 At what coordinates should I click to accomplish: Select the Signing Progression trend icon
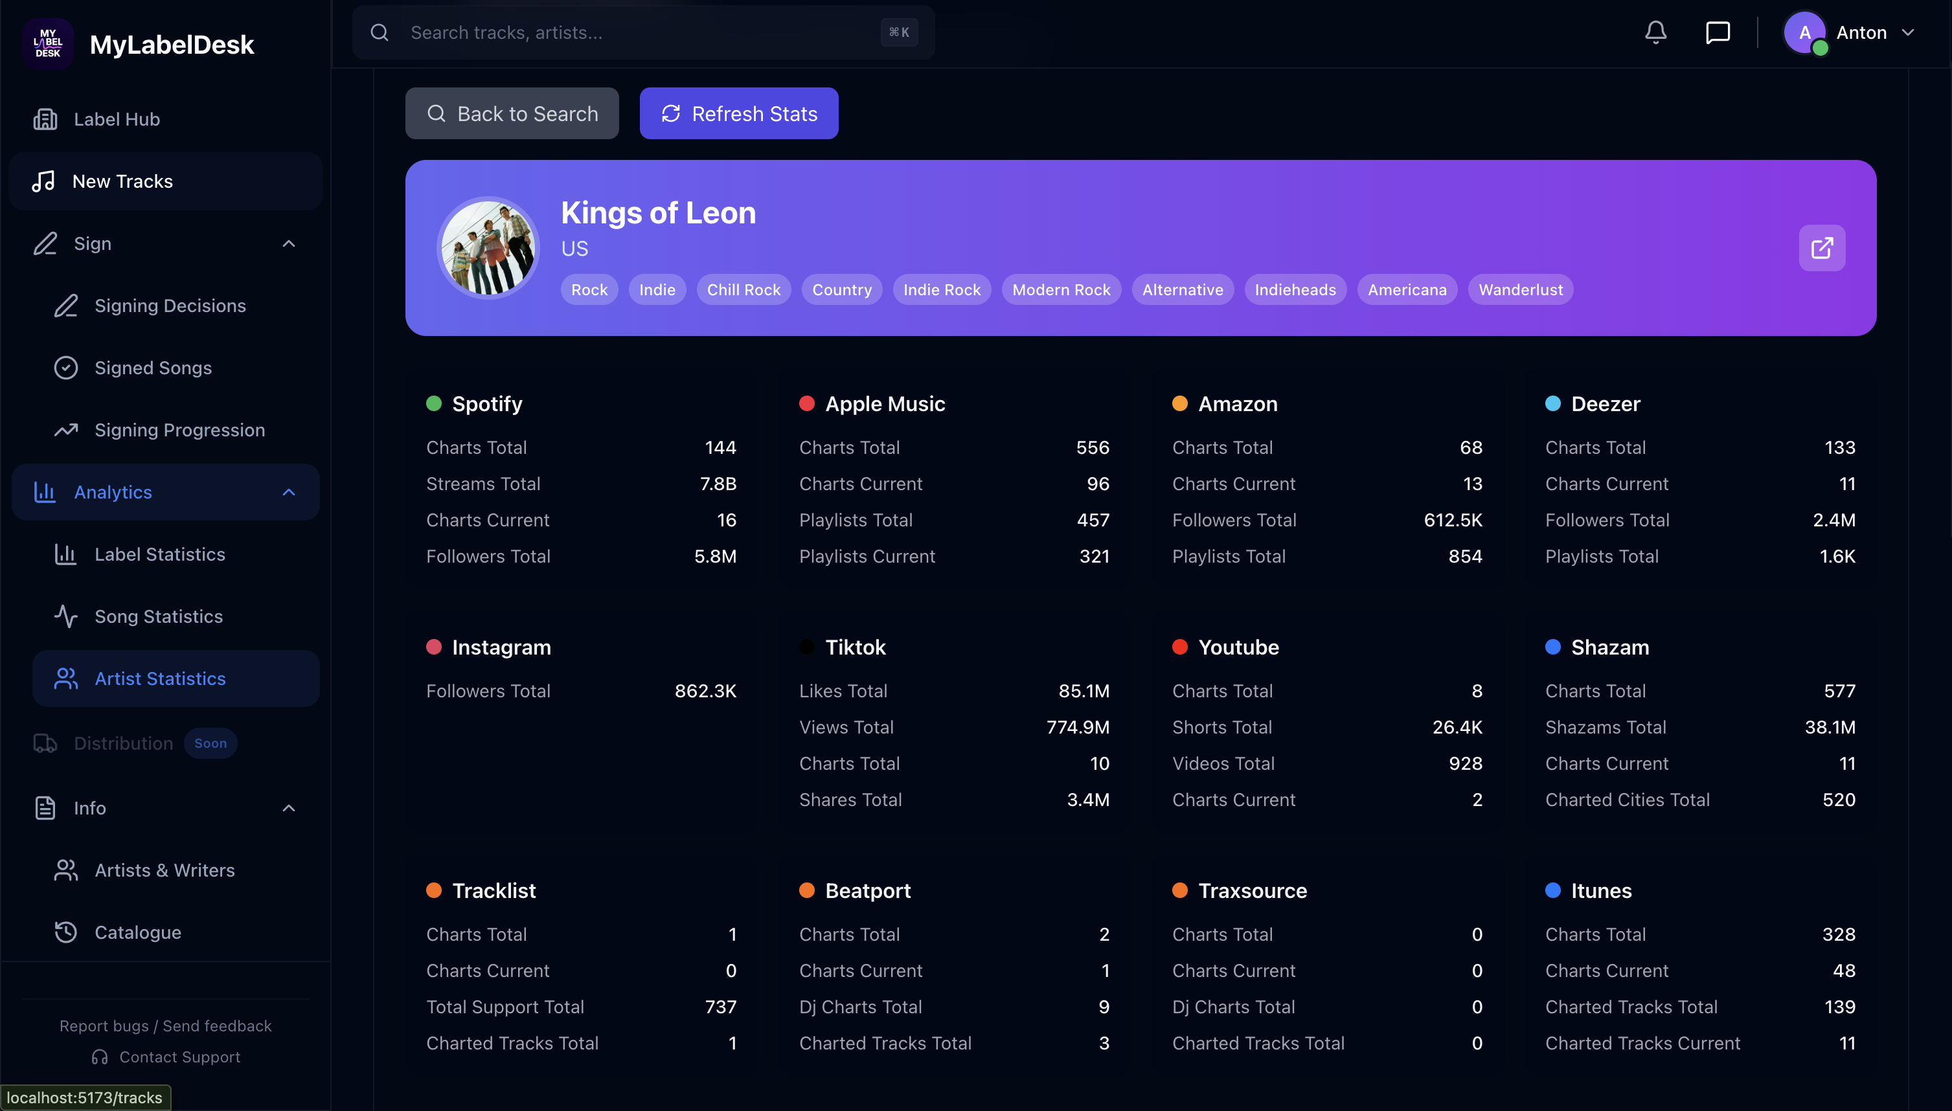[x=65, y=430]
